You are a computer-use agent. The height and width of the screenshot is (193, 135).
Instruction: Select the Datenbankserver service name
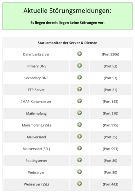point(36,55)
